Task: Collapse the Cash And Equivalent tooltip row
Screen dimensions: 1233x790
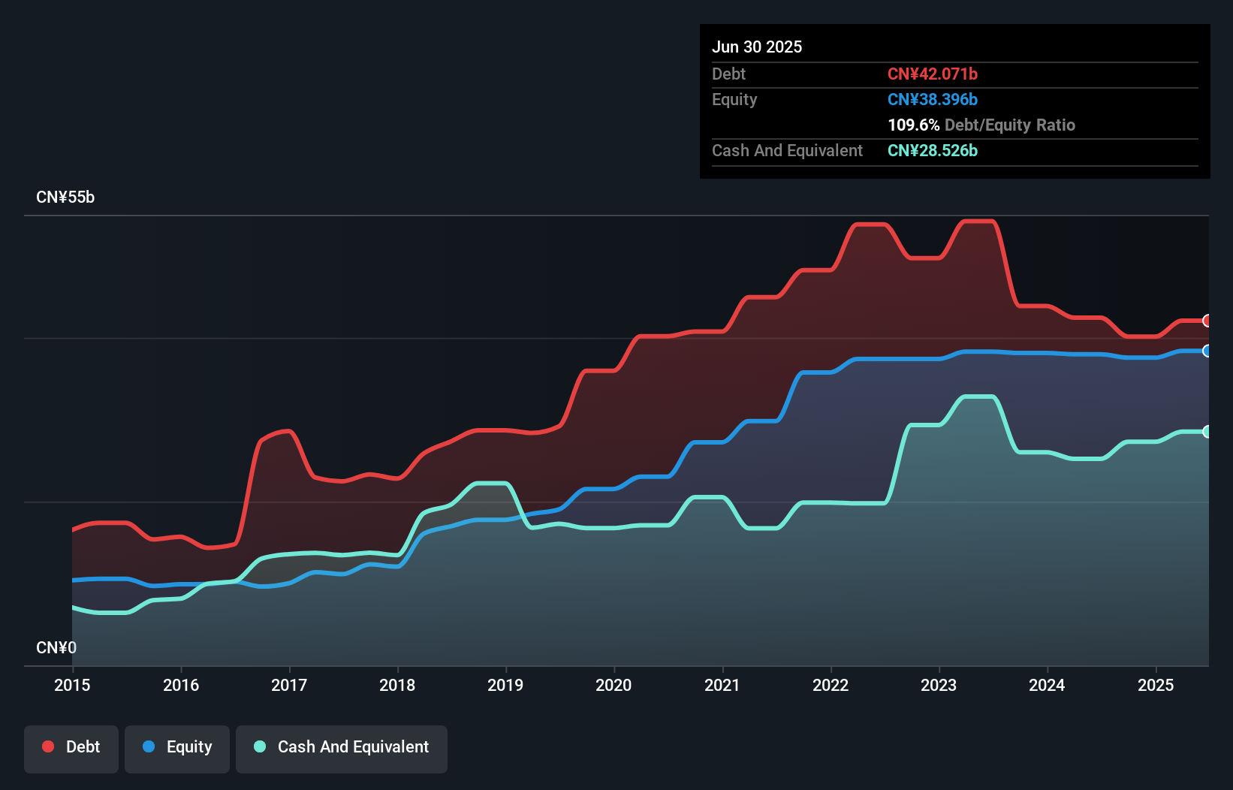Action: [787, 151]
